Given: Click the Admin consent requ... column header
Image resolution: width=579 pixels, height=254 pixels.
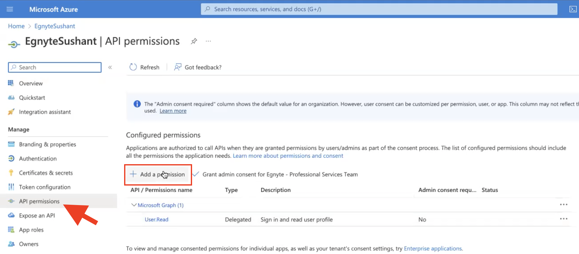Looking at the screenshot, I should pyautogui.click(x=447, y=190).
